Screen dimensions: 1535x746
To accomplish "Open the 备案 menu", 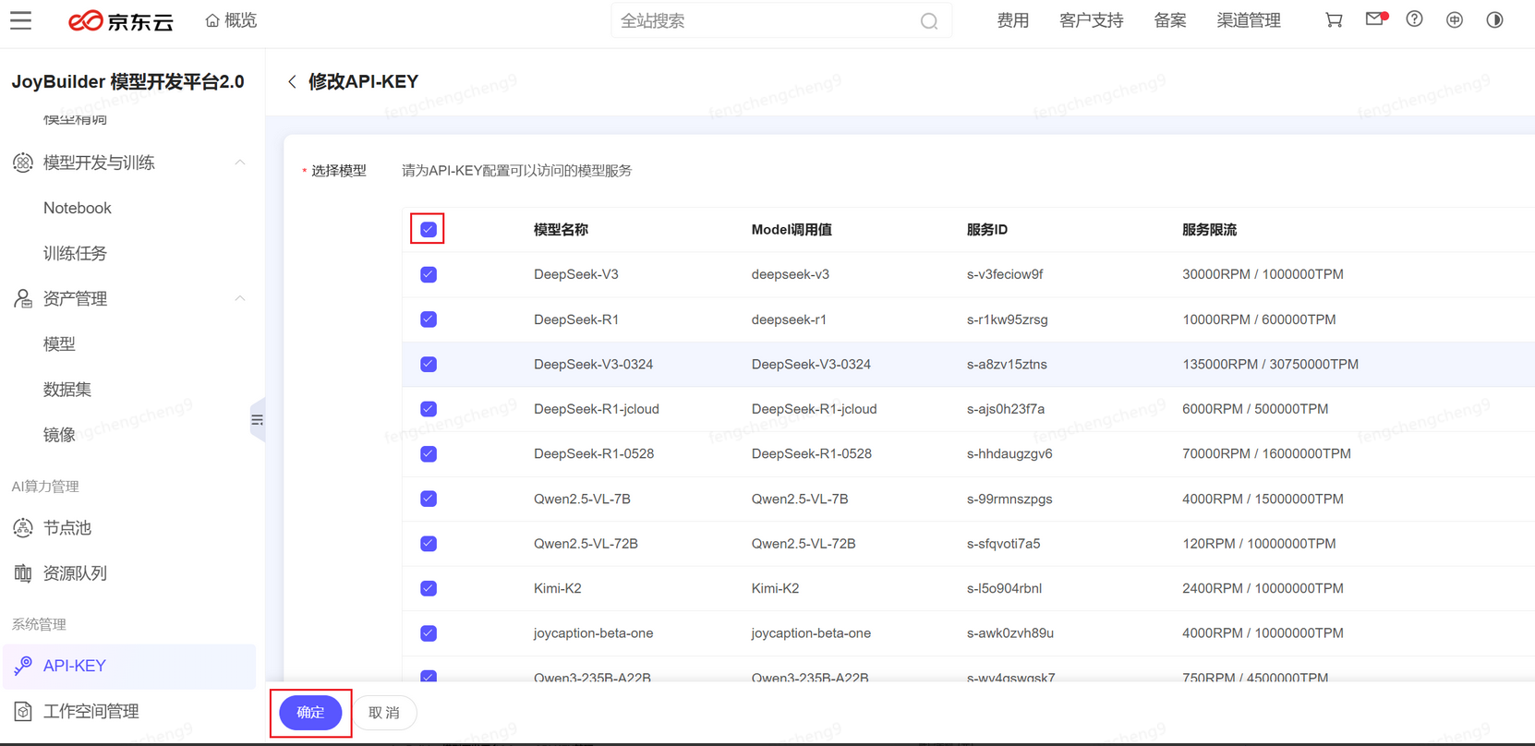I will (1170, 20).
